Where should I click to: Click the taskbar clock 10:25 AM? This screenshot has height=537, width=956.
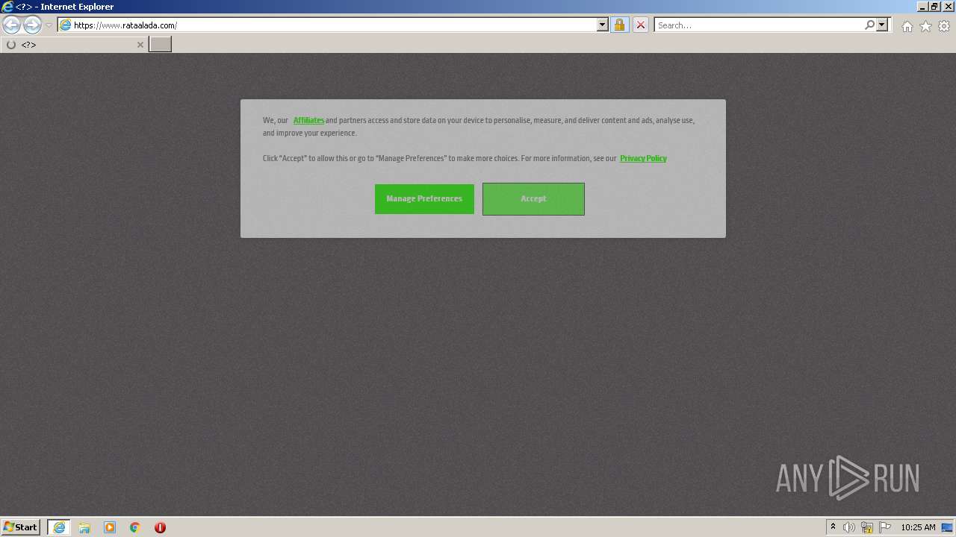pyautogui.click(x=918, y=527)
